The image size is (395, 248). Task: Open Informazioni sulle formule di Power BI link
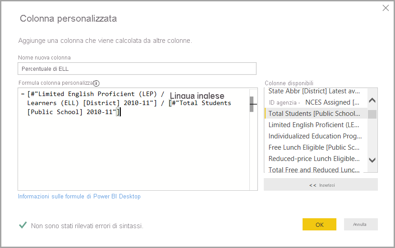(79, 197)
